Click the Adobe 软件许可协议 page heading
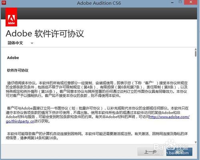200x160 pixels. [45, 33]
